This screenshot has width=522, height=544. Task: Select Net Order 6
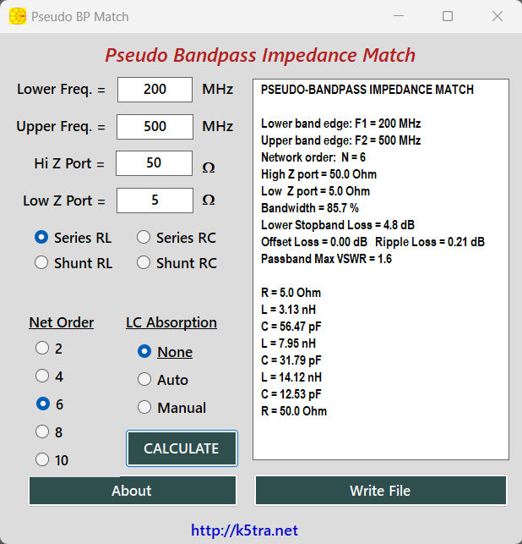pyautogui.click(x=42, y=404)
